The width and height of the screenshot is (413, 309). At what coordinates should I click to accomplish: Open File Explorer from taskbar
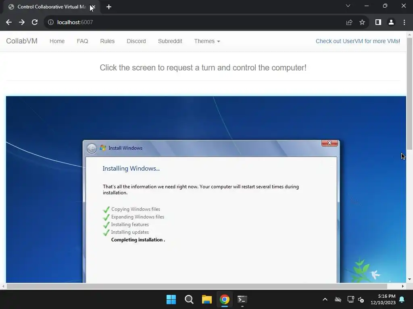(x=207, y=299)
